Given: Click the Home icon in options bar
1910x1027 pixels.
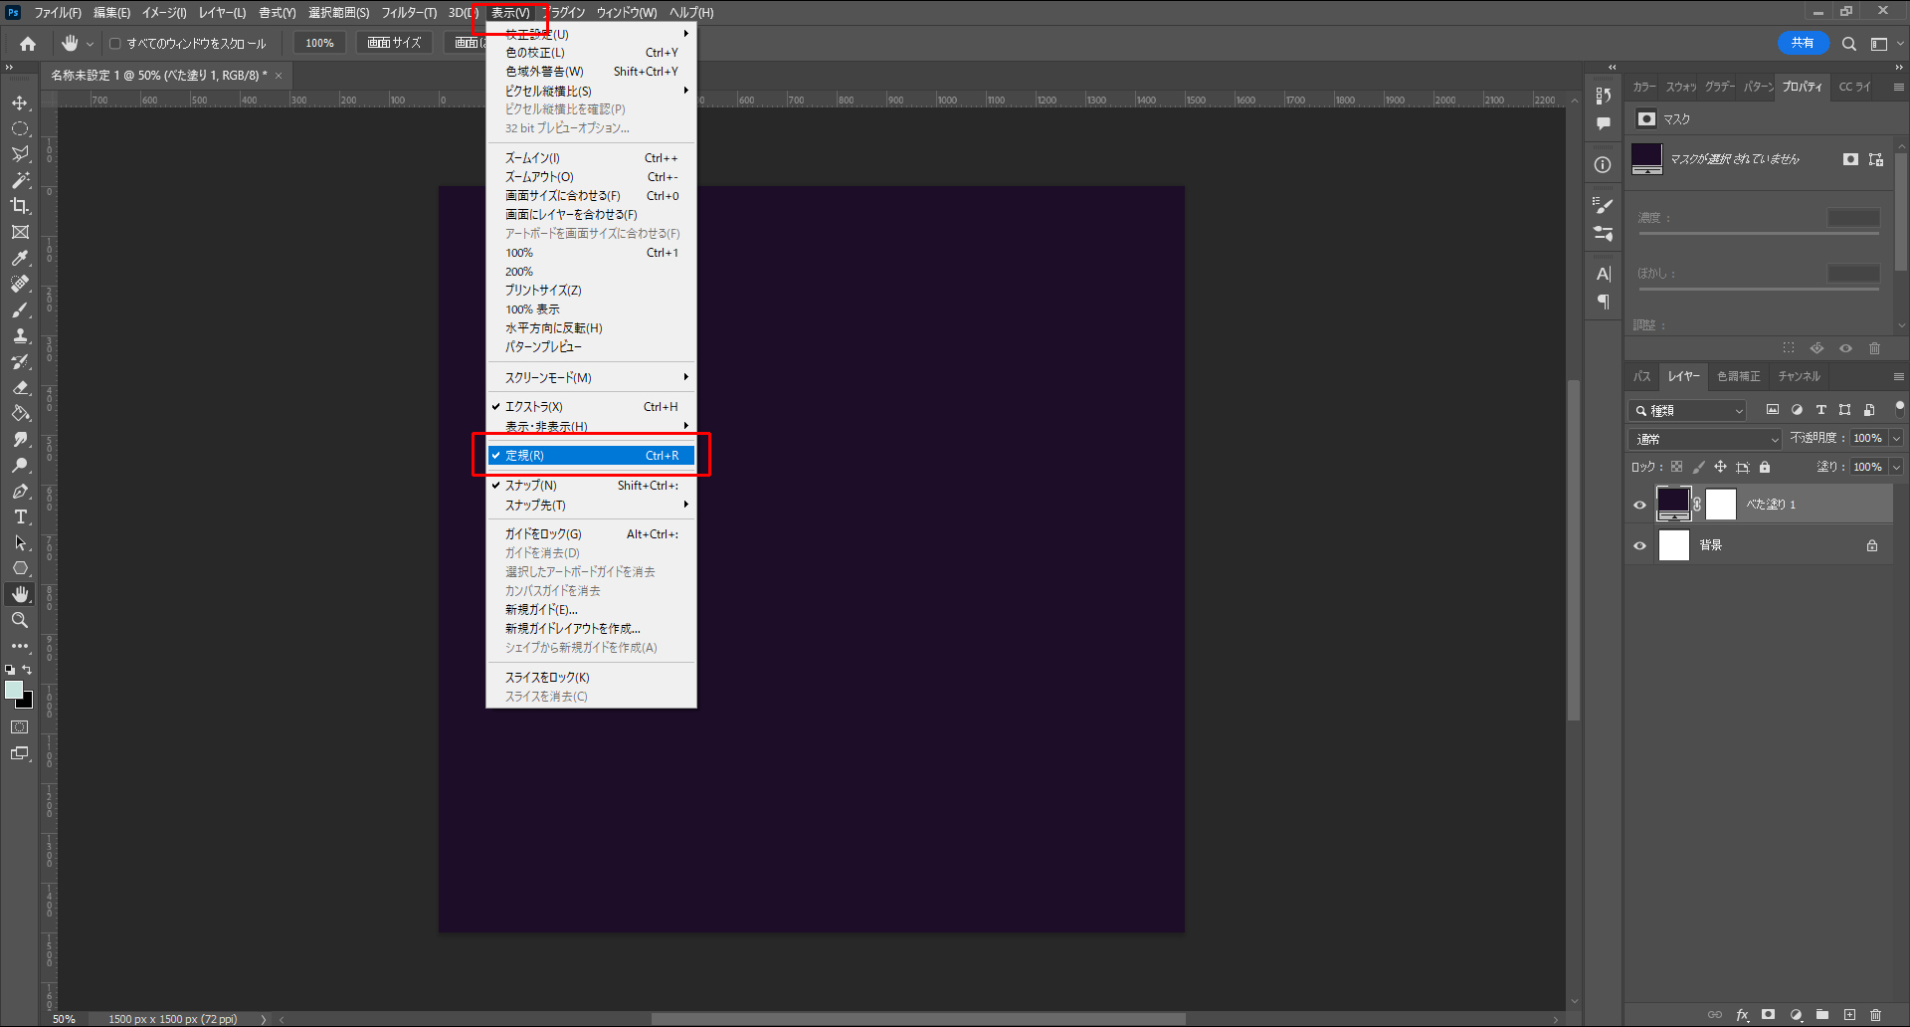Looking at the screenshot, I should pos(28,44).
